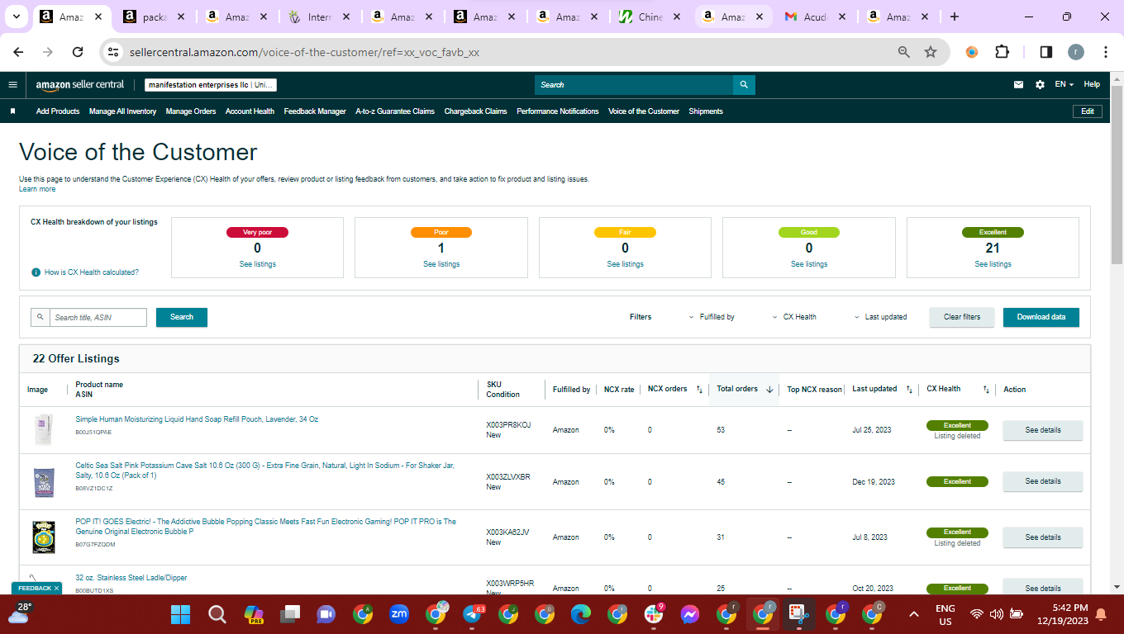This screenshot has width=1124, height=634.
Task: Sort by the NCX orders column arrows
Action: (x=699, y=389)
